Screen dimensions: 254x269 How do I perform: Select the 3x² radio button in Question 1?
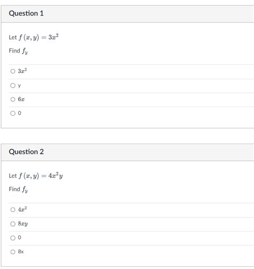(13, 71)
